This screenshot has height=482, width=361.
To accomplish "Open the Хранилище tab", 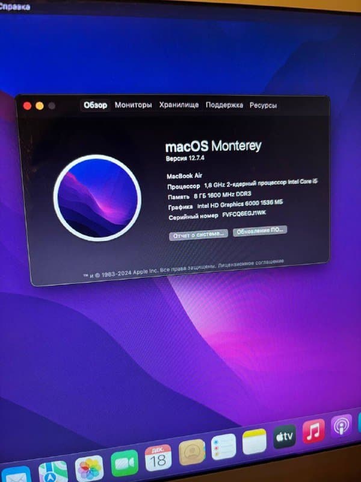I will point(179,105).
